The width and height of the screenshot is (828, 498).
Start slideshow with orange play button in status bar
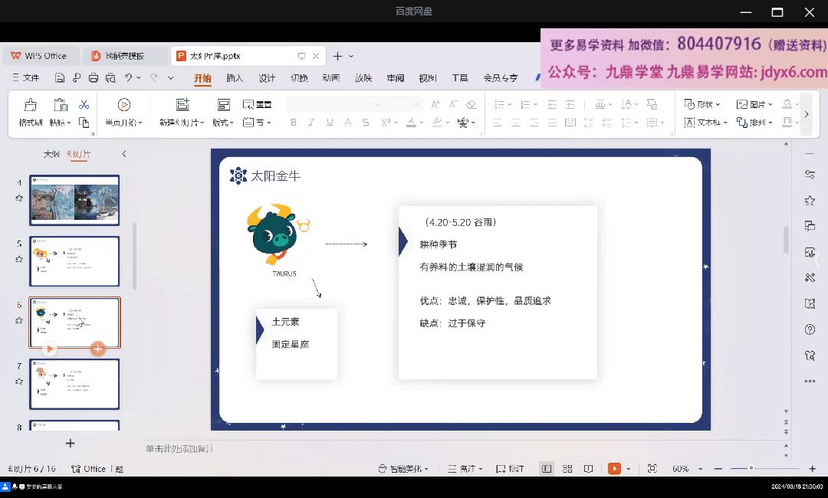[x=613, y=468]
